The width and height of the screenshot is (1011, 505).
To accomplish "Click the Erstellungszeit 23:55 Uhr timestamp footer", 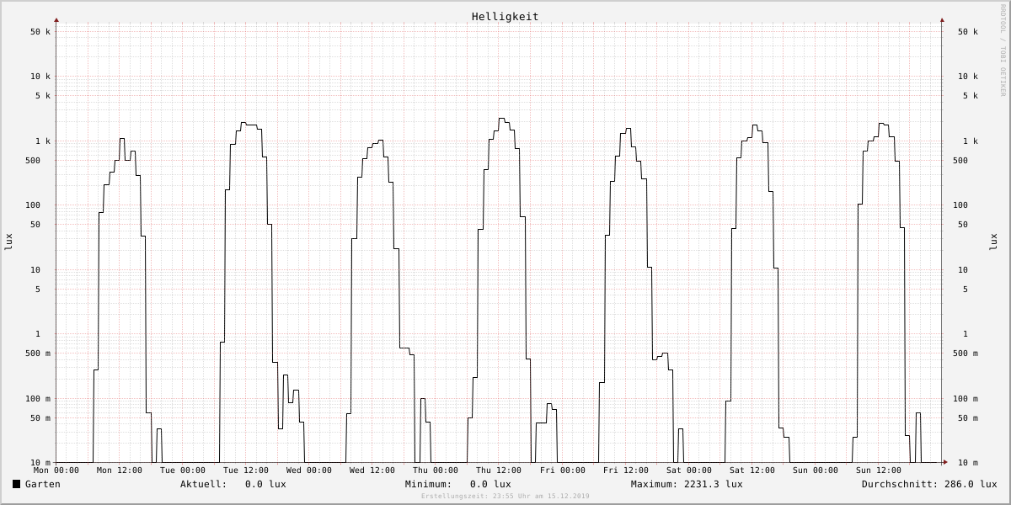I will pyautogui.click(x=505, y=496).
